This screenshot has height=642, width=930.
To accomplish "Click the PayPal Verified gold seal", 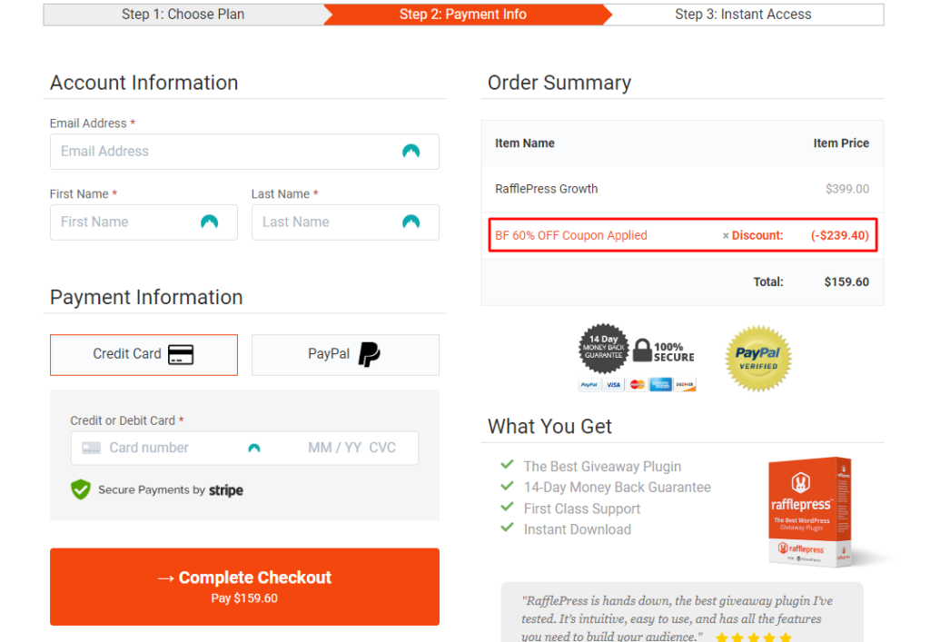I will pyautogui.click(x=758, y=358).
